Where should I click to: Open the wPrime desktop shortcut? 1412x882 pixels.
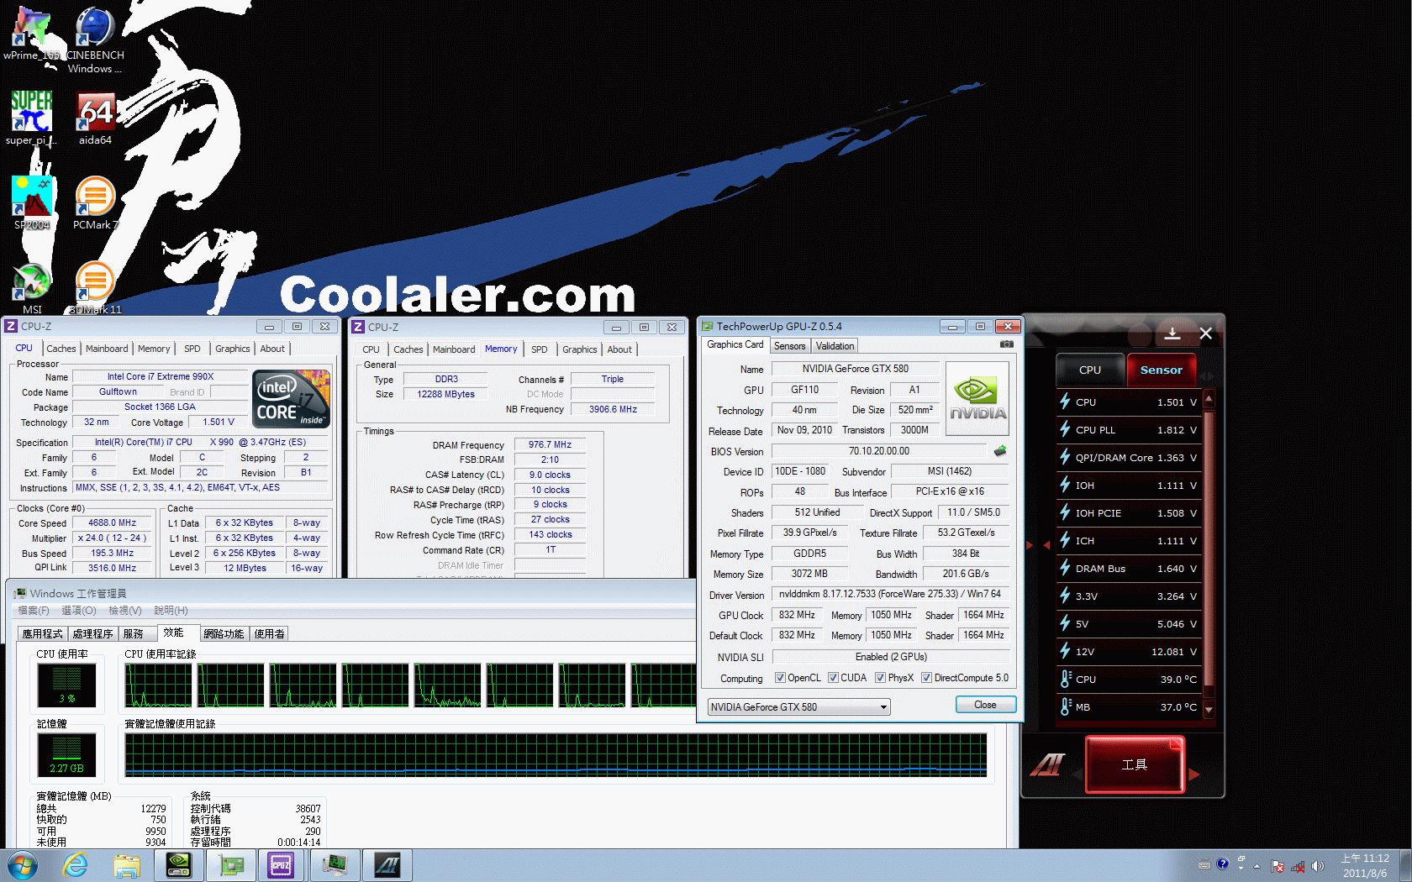click(32, 34)
